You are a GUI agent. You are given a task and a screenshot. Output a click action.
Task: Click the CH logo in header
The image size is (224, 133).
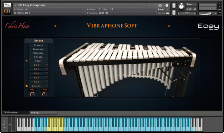click(7, 11)
